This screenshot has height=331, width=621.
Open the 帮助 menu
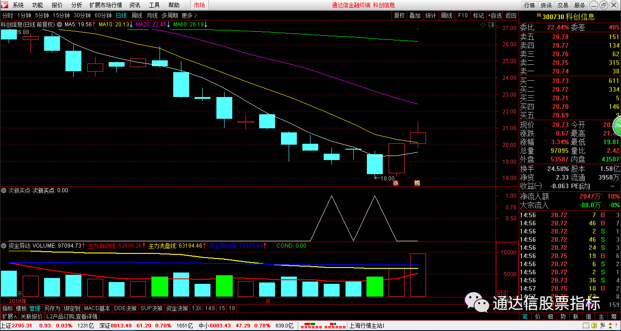(x=174, y=5)
